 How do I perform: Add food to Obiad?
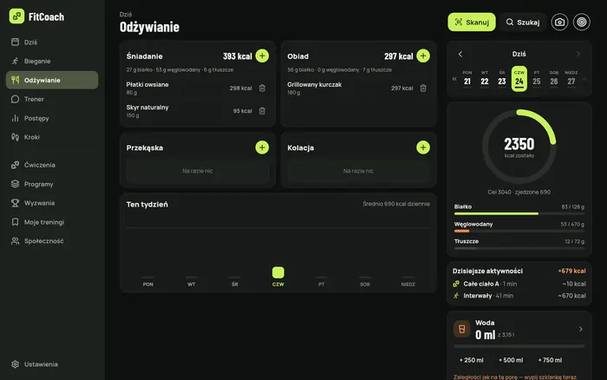click(x=423, y=56)
